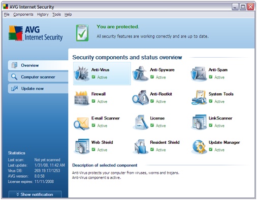Expand the Show notification panel
257x200 pixels.
(35, 194)
